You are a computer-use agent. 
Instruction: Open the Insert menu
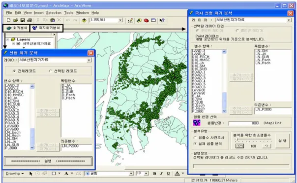pyautogui.click(x=39, y=13)
